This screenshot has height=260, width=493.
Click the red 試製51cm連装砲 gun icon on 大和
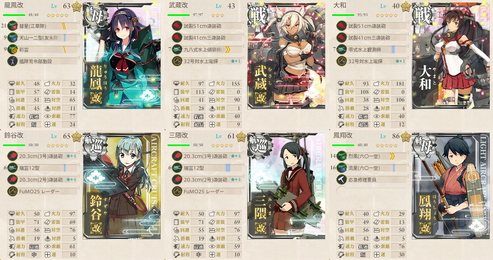tap(342, 26)
